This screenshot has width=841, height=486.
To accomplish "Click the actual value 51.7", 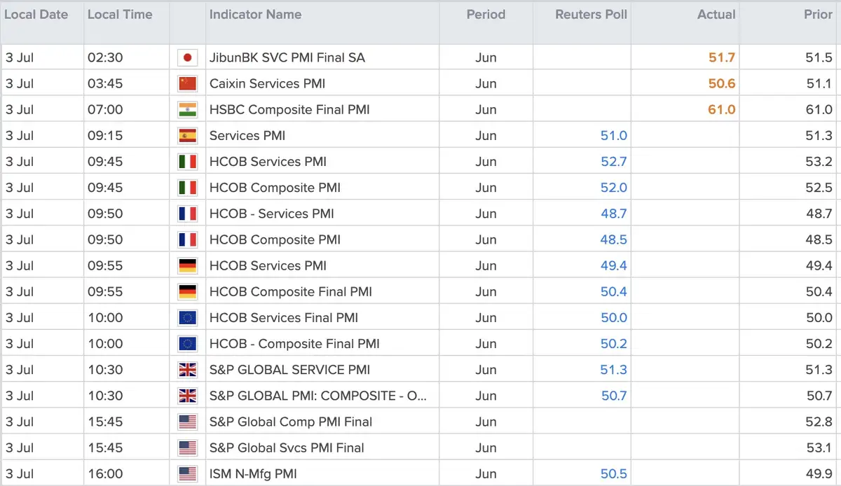I will pos(722,57).
